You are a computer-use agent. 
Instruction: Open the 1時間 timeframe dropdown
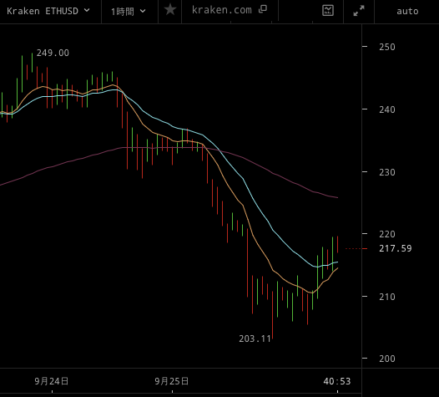pos(129,12)
